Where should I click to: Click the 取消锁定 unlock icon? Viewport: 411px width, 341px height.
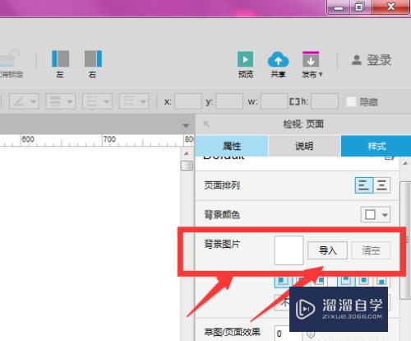coord(10,58)
